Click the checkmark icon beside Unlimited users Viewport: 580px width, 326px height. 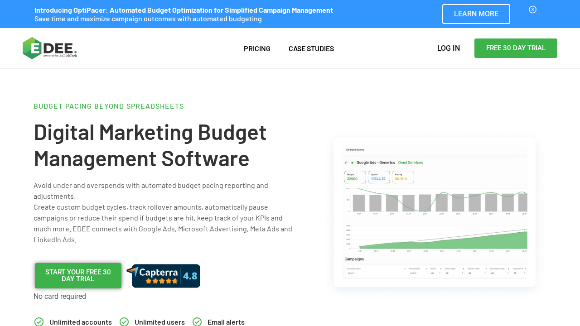(x=124, y=322)
